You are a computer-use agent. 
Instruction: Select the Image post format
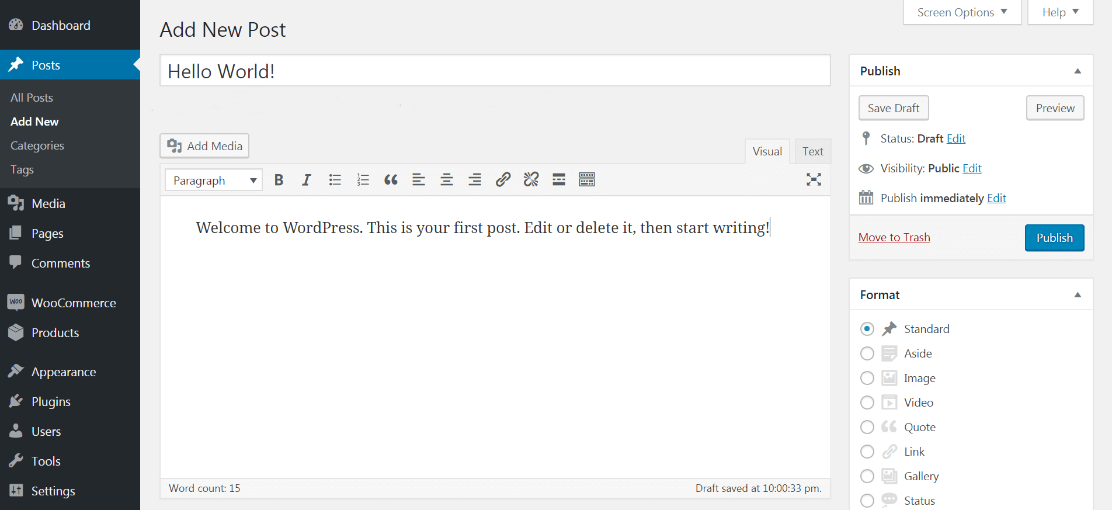(867, 378)
